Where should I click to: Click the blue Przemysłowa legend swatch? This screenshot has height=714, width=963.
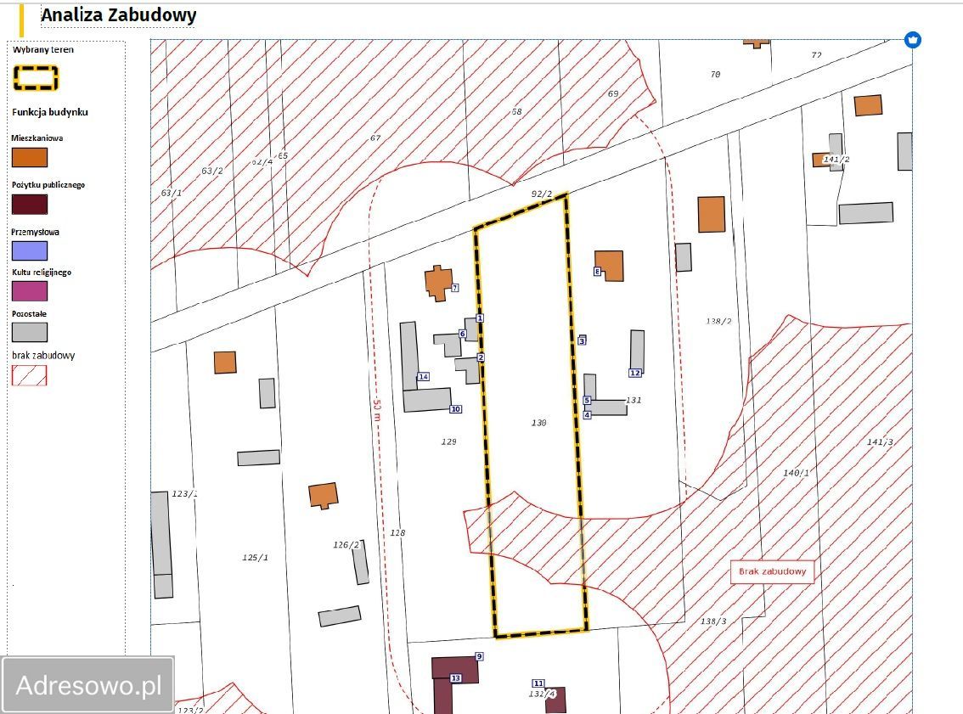[30, 251]
